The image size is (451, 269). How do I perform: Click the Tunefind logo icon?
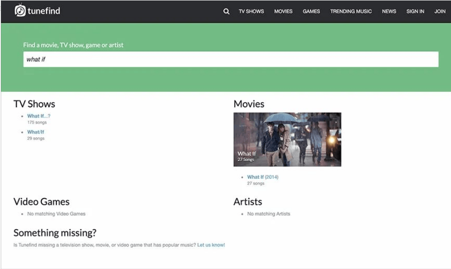(x=20, y=10)
